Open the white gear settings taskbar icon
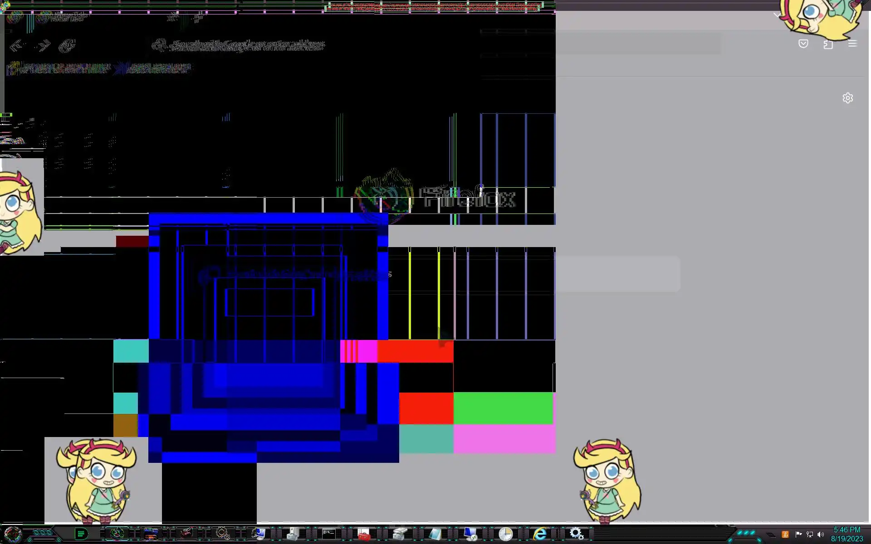Viewport: 871px width, 544px height. (576, 534)
